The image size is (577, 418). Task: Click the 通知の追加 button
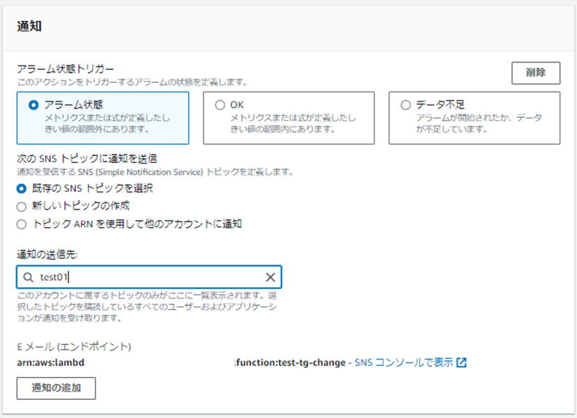click(56, 388)
